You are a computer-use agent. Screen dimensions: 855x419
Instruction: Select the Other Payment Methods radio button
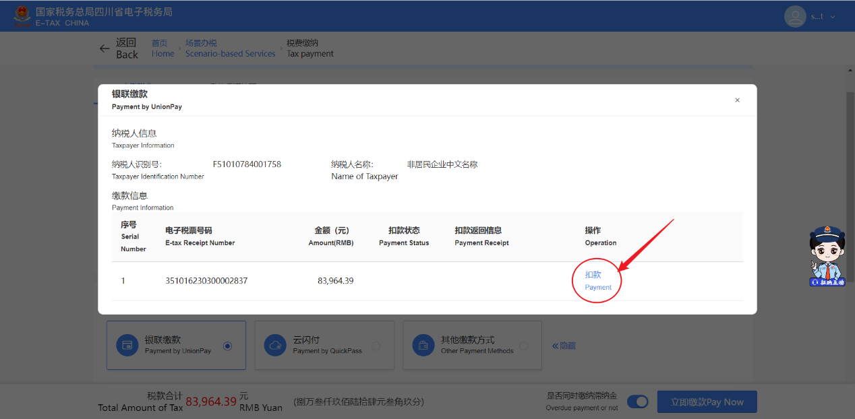(524, 346)
